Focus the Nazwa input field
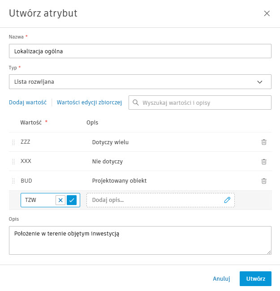Image resolution: width=280 pixels, height=291 pixels. click(140, 51)
